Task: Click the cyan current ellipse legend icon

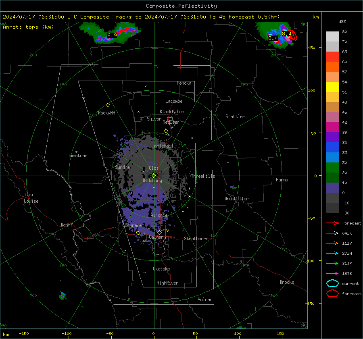Action: tap(332, 283)
